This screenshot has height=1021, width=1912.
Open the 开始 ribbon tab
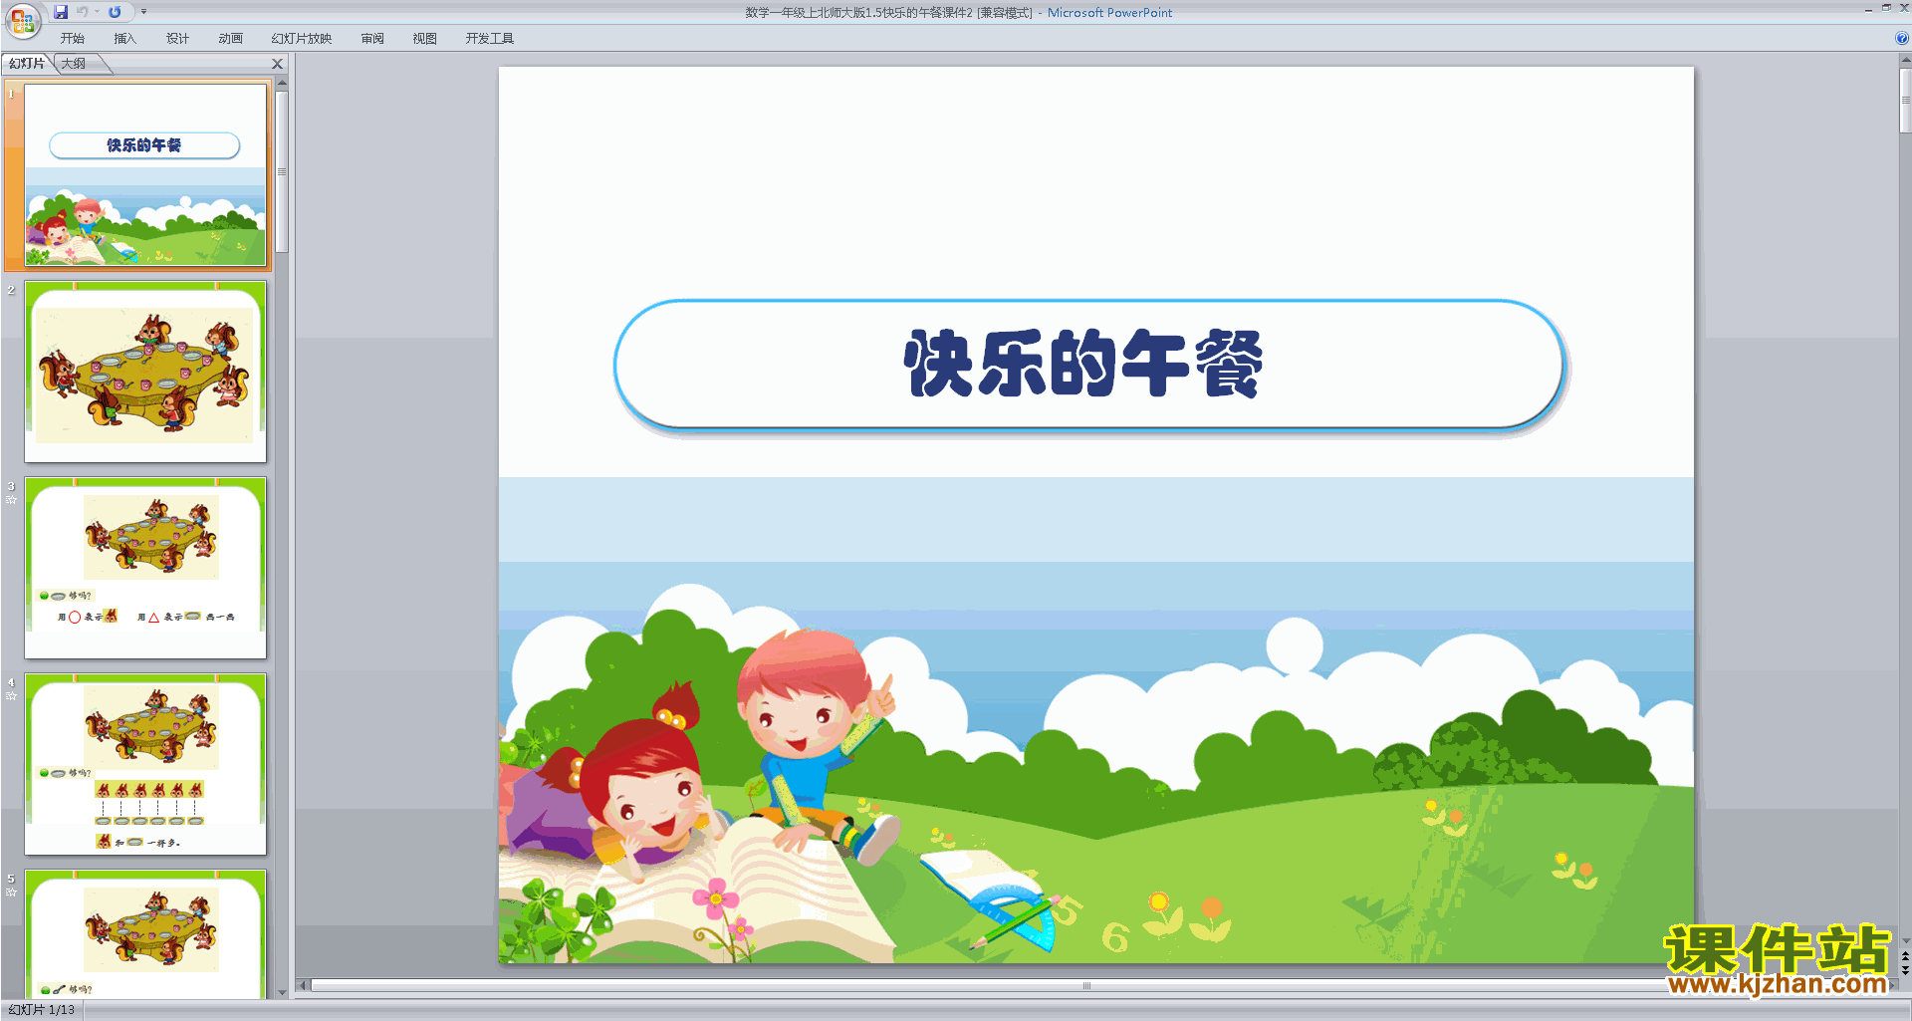[x=73, y=39]
